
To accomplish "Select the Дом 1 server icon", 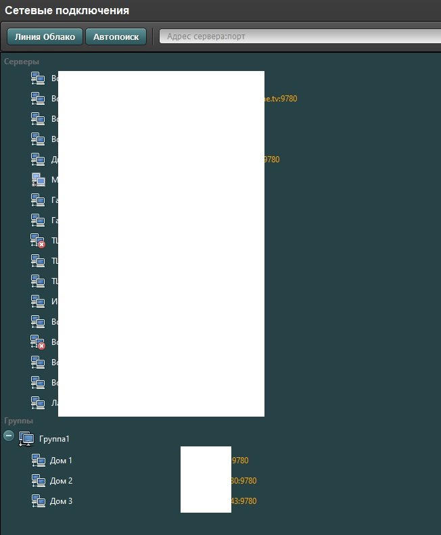I will pos(38,461).
